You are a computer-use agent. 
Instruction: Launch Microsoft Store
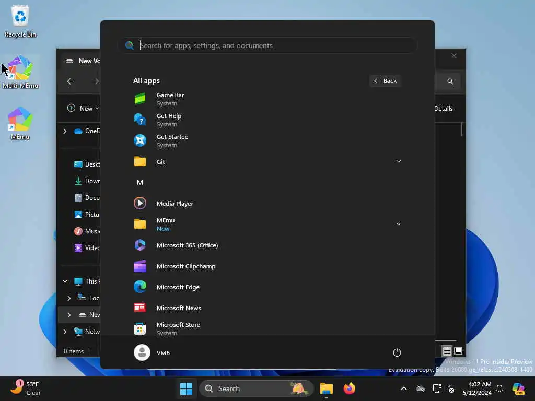point(267,328)
